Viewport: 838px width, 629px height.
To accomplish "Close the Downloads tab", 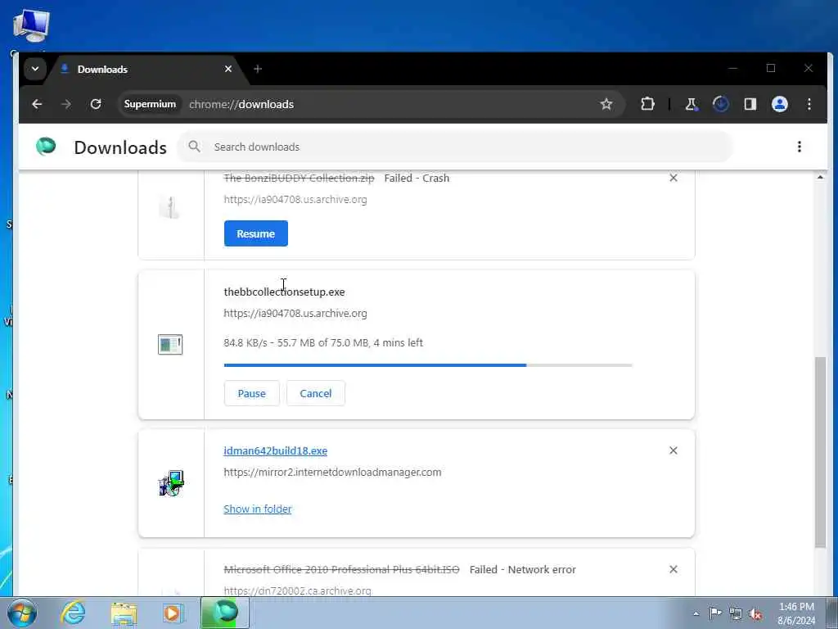I will coord(228,69).
